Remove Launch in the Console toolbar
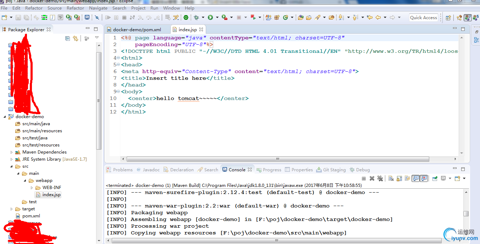 (372, 178)
